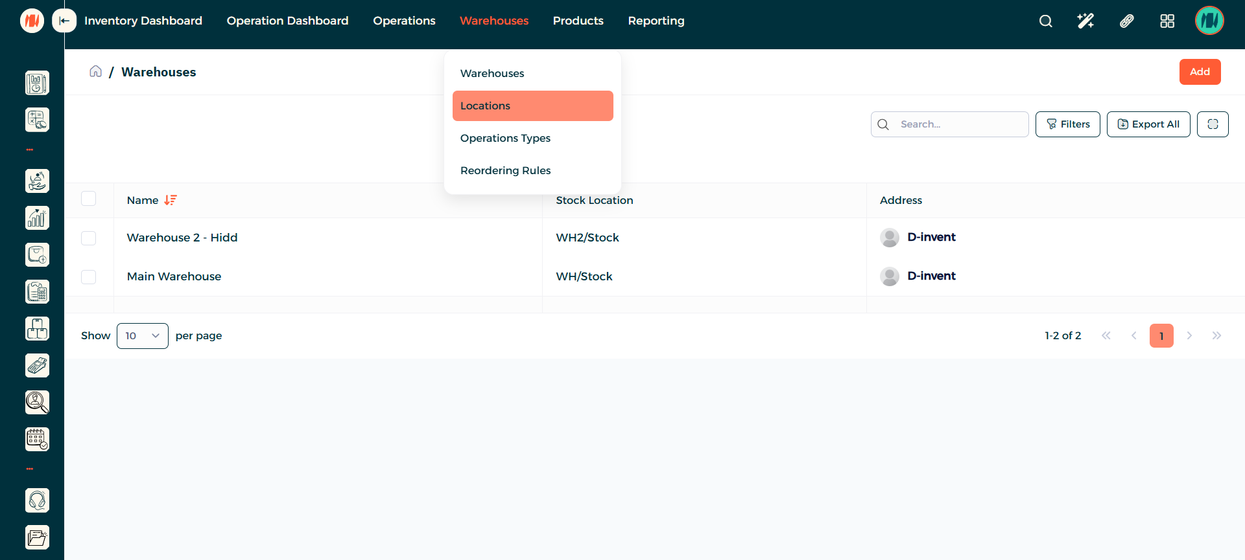Open the user profile avatar
The image size is (1245, 560).
pos(1209,21)
